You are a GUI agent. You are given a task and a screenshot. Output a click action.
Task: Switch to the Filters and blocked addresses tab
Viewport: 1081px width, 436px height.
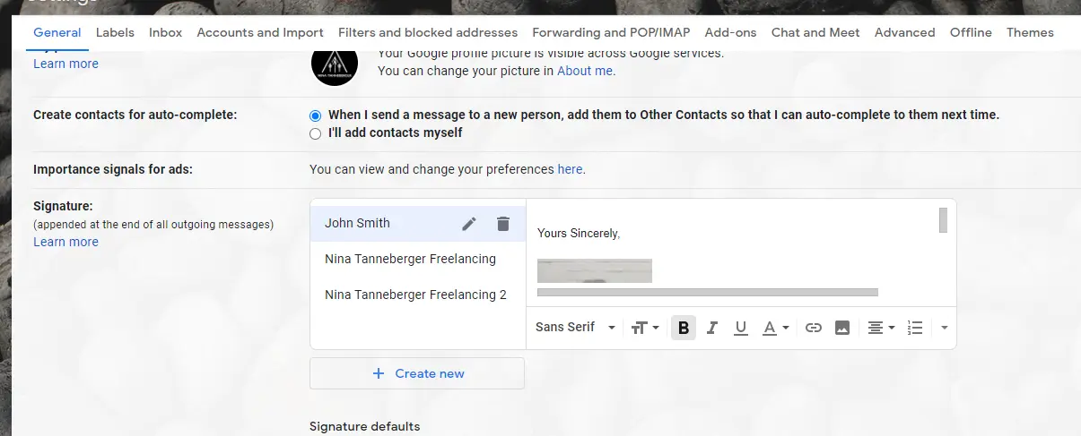428,32
